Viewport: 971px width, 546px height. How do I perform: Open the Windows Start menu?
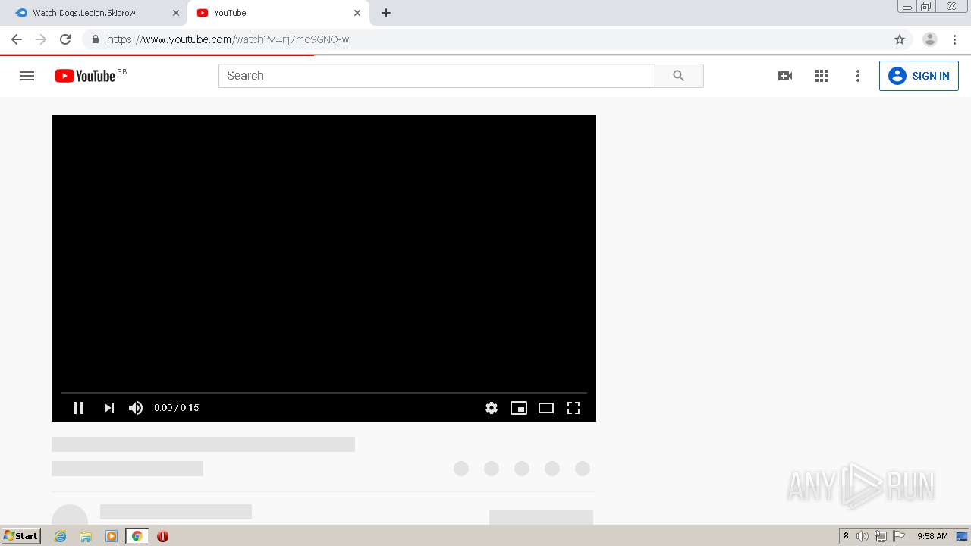[21, 536]
